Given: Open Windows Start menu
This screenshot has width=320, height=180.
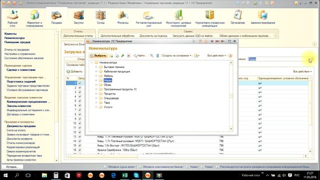Looking at the screenshot, I should tap(5, 175).
